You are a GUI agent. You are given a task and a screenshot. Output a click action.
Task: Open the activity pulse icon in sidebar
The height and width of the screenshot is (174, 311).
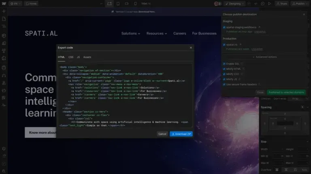pyautogui.click(x=4, y=105)
